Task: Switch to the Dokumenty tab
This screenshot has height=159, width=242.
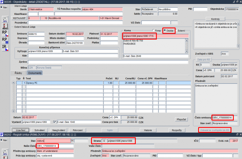Action: (x=35, y=73)
